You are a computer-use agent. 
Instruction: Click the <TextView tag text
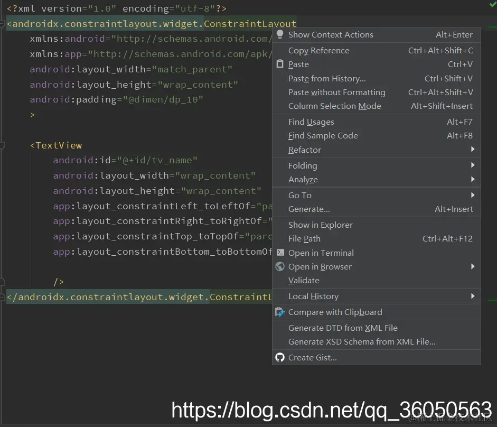[56, 145]
